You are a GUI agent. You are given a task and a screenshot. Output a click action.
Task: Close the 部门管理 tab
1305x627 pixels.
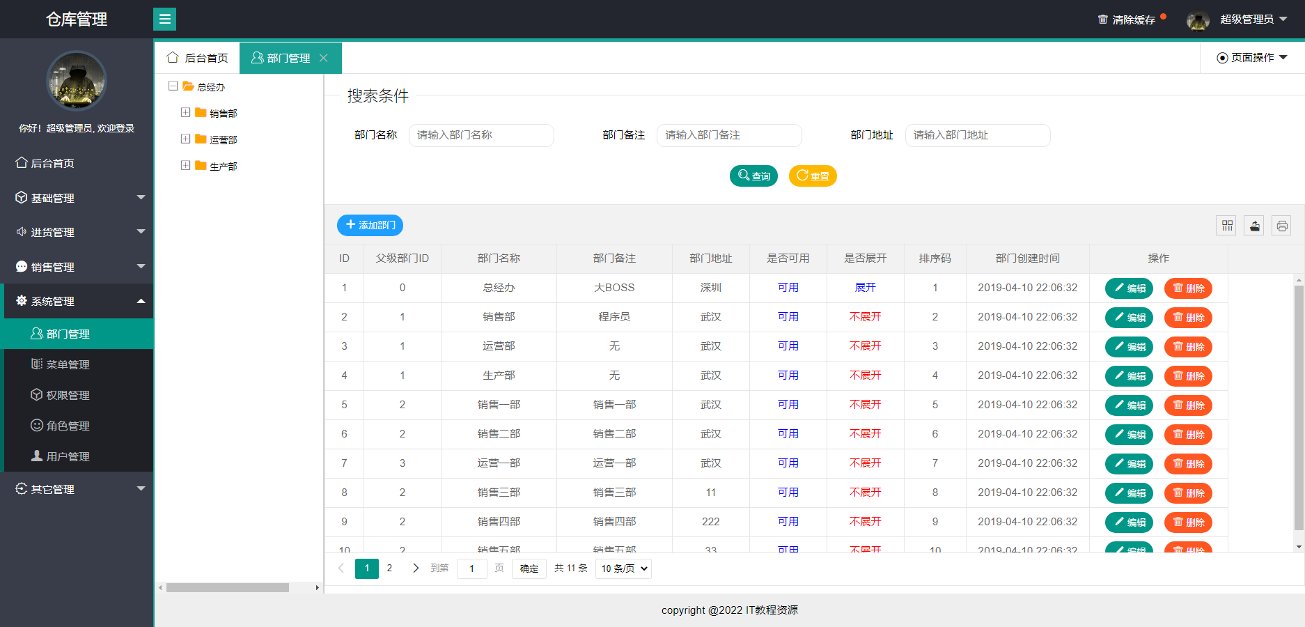click(x=324, y=58)
